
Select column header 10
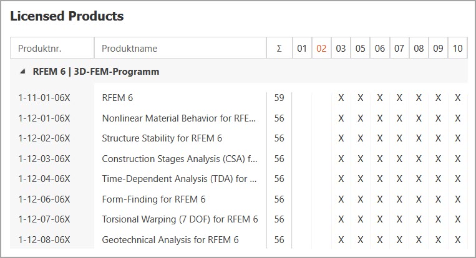click(458, 49)
